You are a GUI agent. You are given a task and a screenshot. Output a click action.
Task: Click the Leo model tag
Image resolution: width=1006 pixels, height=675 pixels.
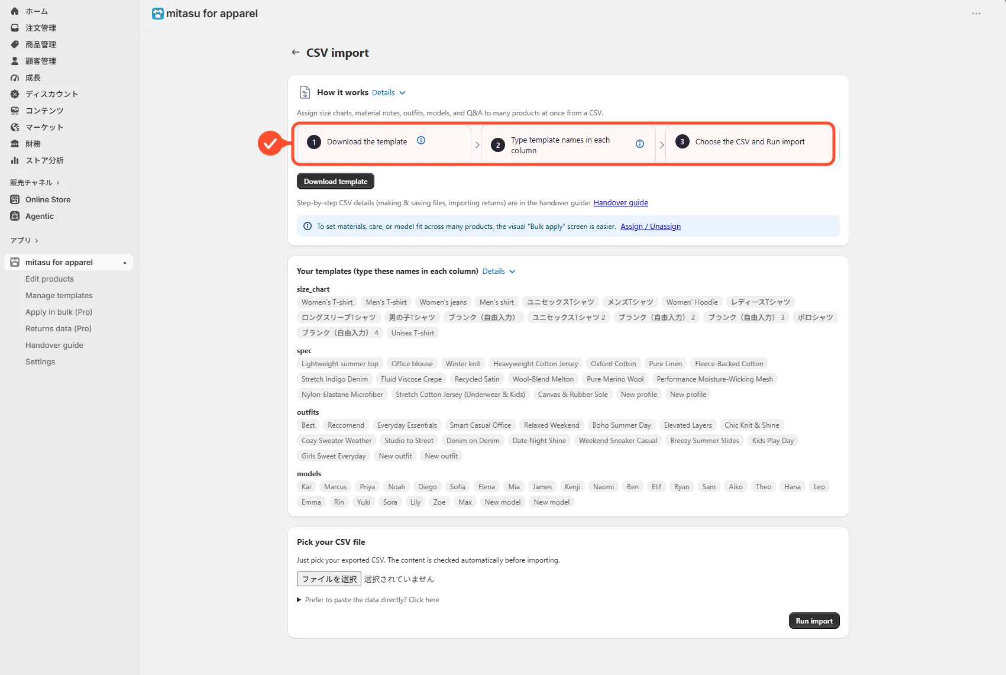pos(819,487)
